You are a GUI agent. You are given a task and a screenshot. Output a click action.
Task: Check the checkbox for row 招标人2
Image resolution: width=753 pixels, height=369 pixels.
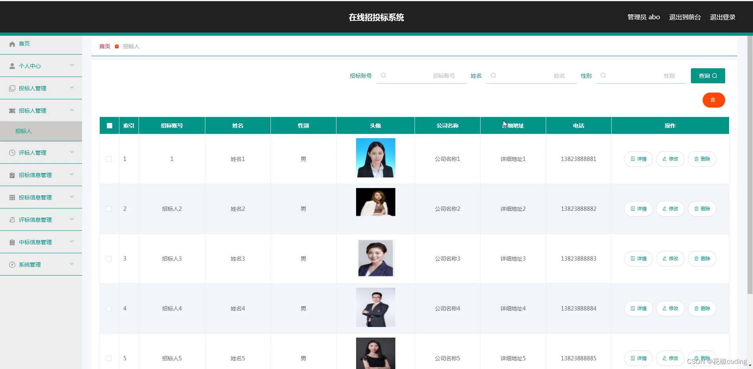[x=109, y=209]
